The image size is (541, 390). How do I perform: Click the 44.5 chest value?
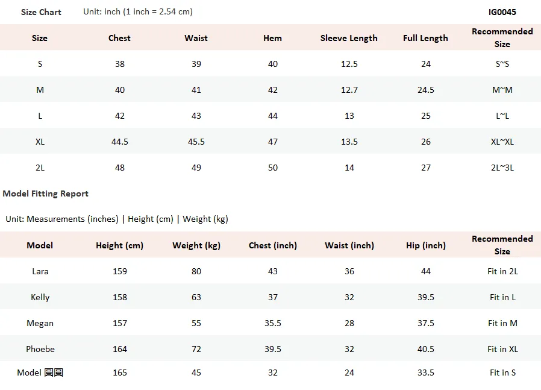pos(120,142)
